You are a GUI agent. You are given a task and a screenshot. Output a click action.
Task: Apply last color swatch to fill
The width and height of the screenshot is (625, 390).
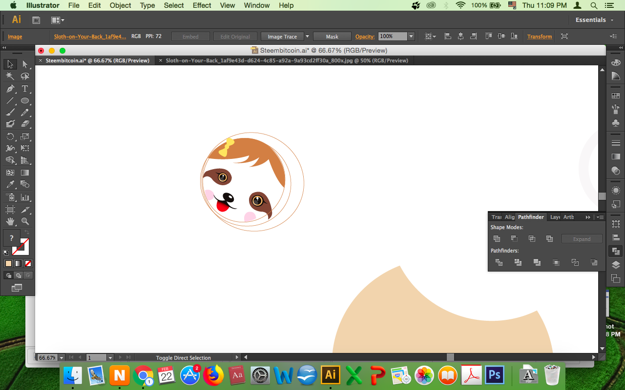coord(8,263)
